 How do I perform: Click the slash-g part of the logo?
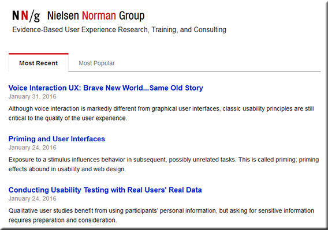(35, 16)
